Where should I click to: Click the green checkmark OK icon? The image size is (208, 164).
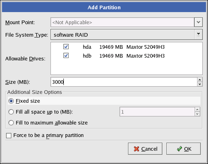(179, 149)
